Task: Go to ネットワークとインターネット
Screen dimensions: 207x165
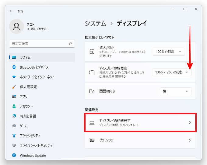Action: coord(42,77)
